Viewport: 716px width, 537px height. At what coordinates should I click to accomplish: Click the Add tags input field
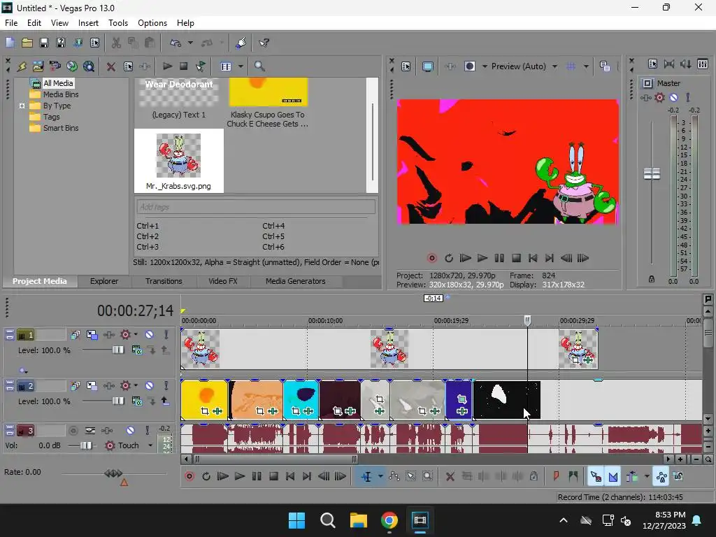coord(256,207)
